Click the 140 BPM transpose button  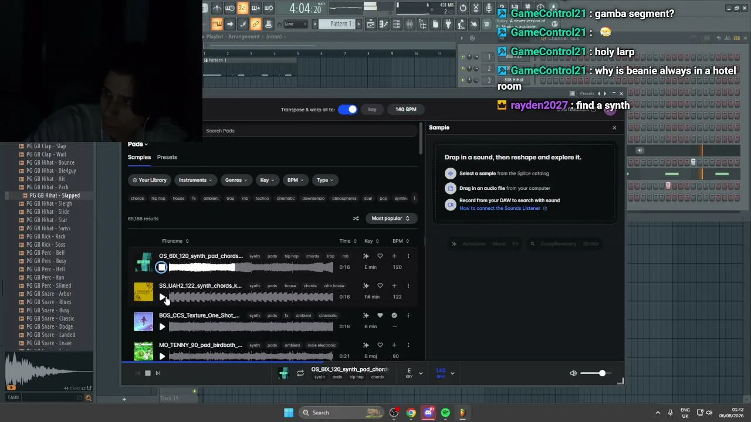406,110
